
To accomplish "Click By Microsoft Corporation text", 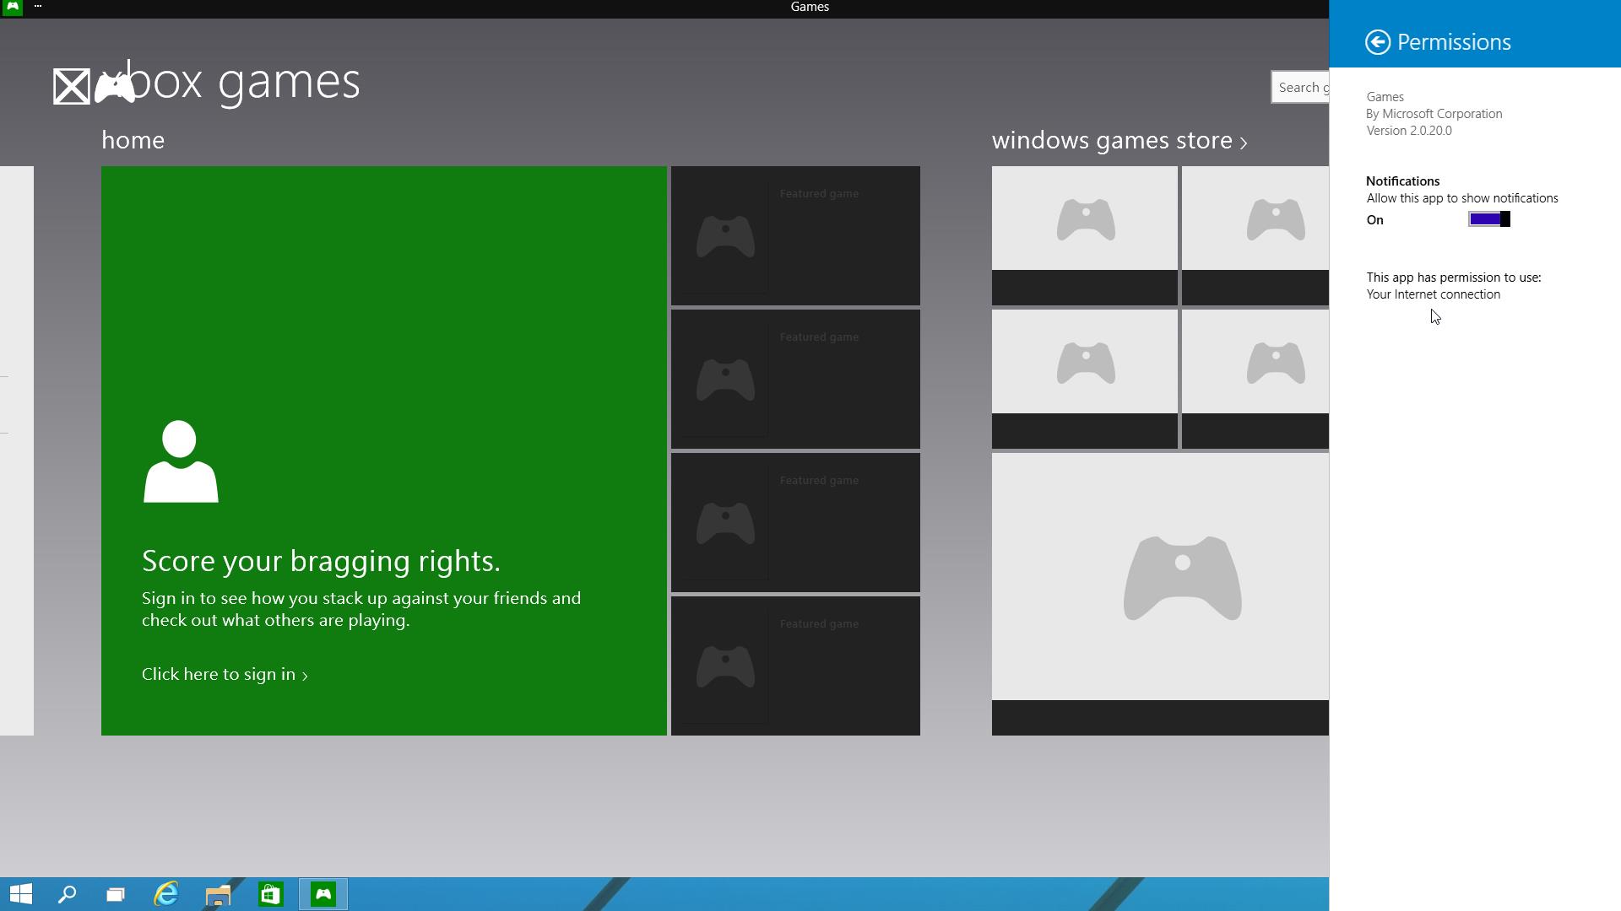I will (1434, 114).
